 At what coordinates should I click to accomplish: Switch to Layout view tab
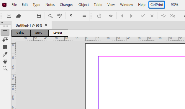58,33
